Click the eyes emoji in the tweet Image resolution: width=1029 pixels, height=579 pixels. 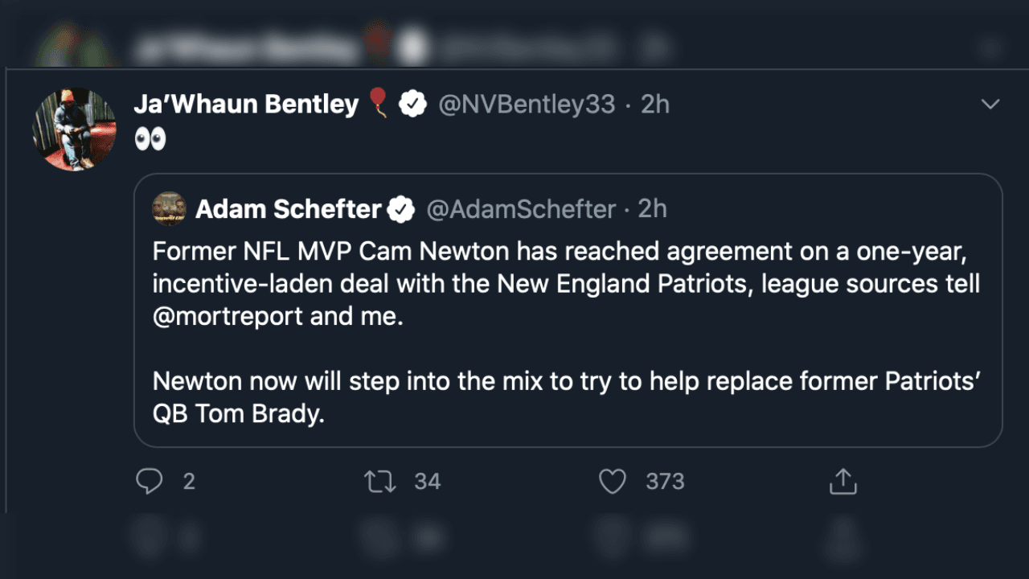(x=150, y=138)
